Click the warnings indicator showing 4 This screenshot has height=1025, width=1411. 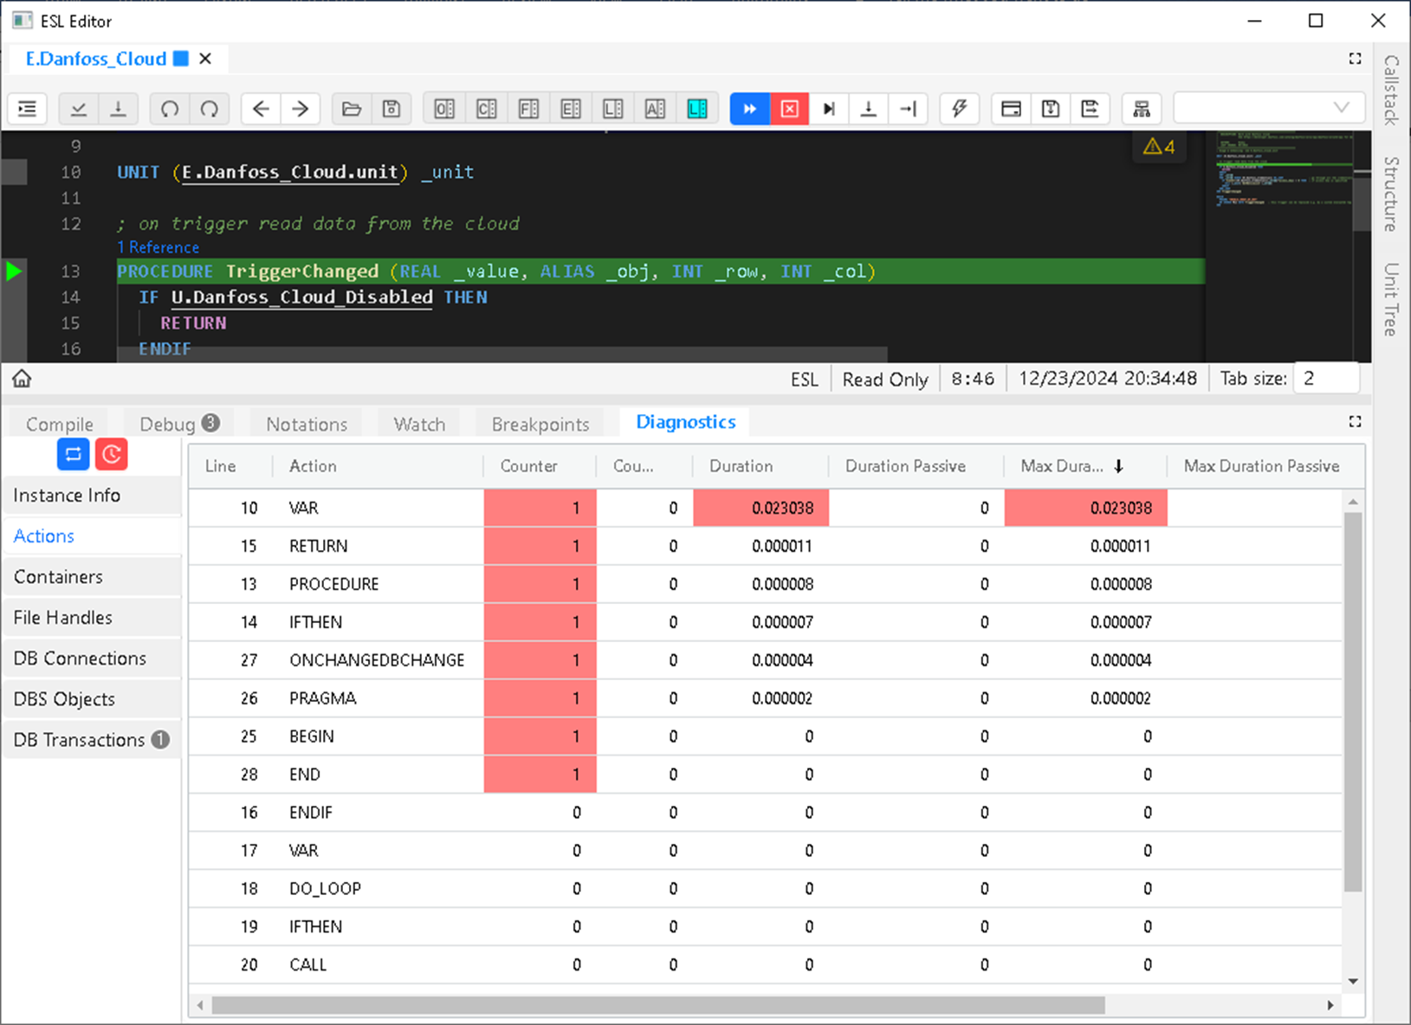[1159, 146]
